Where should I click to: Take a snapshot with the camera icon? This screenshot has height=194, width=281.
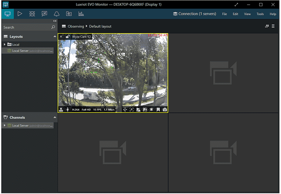click(165, 110)
